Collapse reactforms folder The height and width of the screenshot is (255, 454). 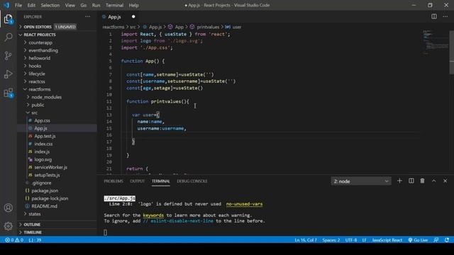tap(57, 89)
